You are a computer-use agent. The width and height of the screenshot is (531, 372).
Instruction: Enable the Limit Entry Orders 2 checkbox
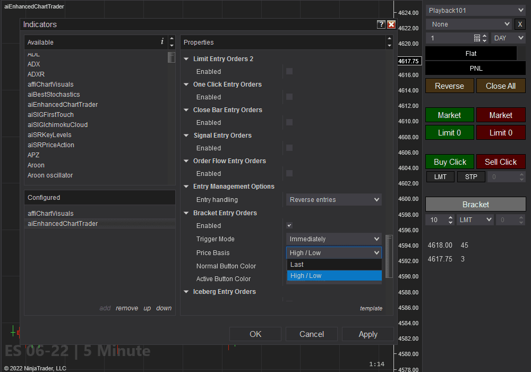tap(289, 71)
